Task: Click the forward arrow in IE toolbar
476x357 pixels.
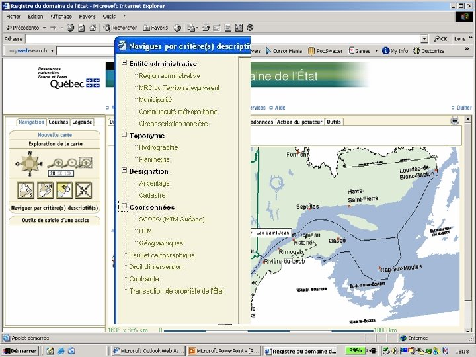Action: 53,28
